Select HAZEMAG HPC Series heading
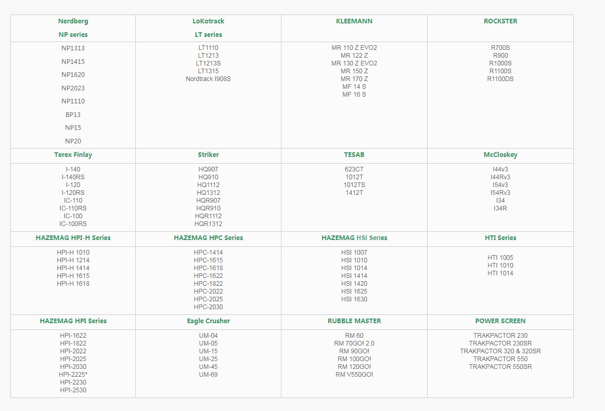 pos(209,238)
